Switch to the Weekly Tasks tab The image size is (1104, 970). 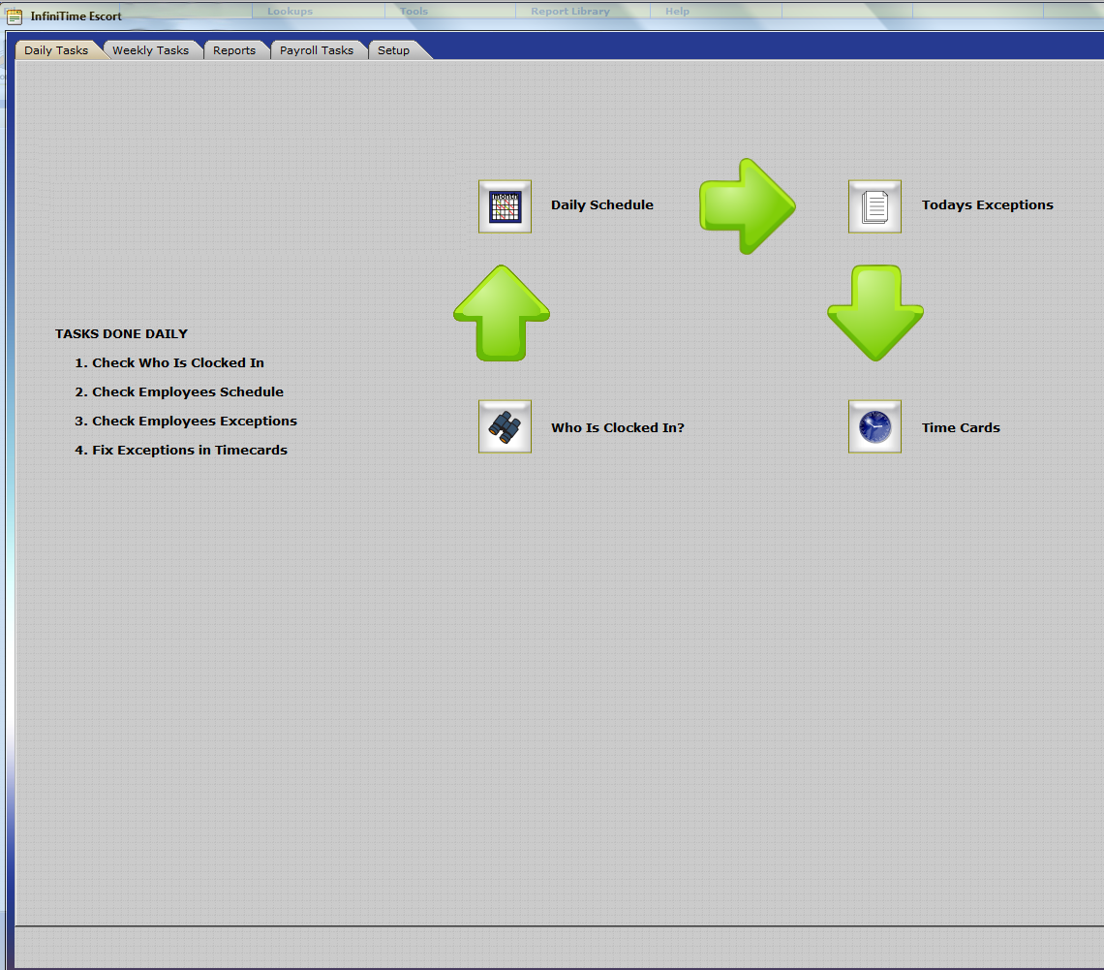coord(151,50)
